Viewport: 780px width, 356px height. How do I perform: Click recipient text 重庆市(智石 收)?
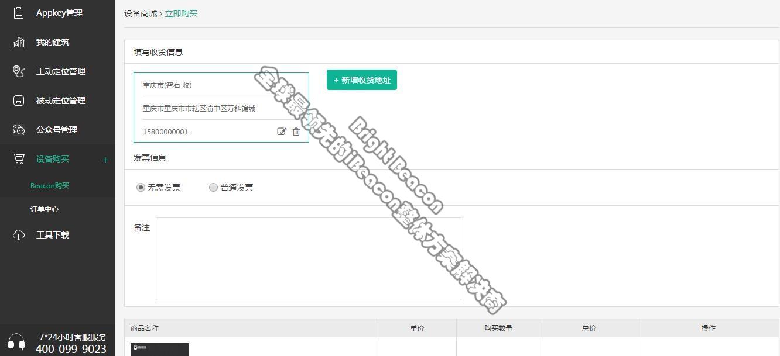point(167,85)
